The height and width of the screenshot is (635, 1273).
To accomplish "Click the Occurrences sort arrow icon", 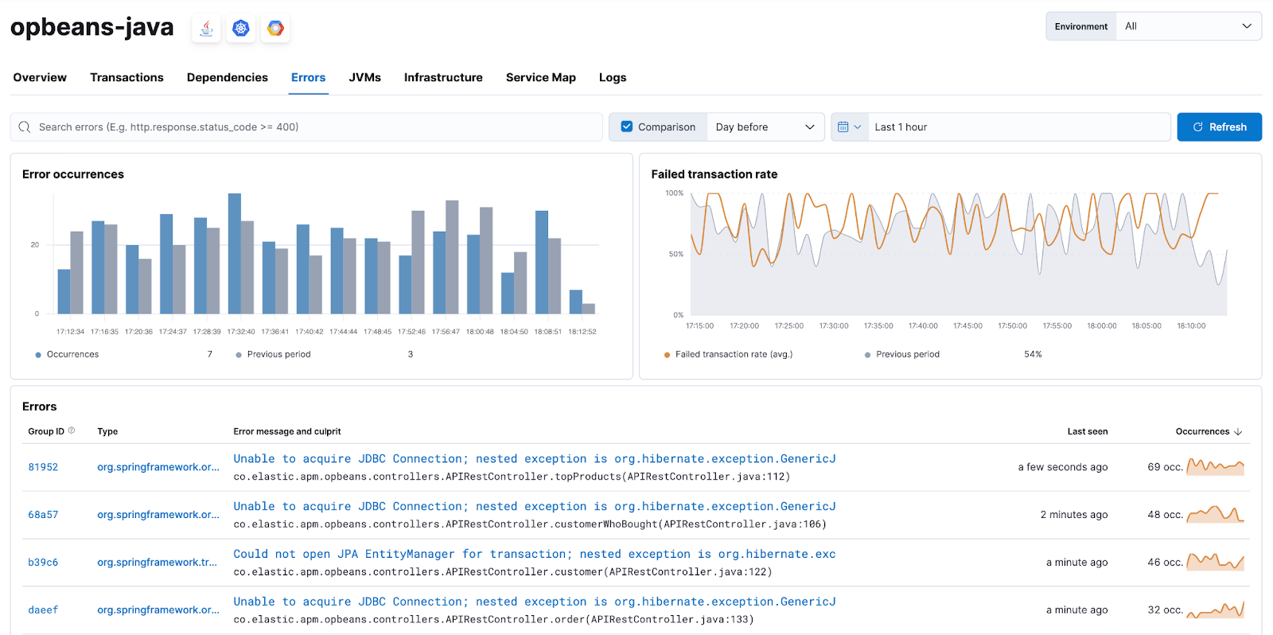I will pyautogui.click(x=1238, y=431).
